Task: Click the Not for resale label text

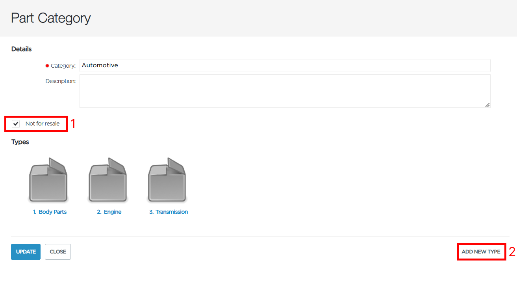Action: [43, 124]
